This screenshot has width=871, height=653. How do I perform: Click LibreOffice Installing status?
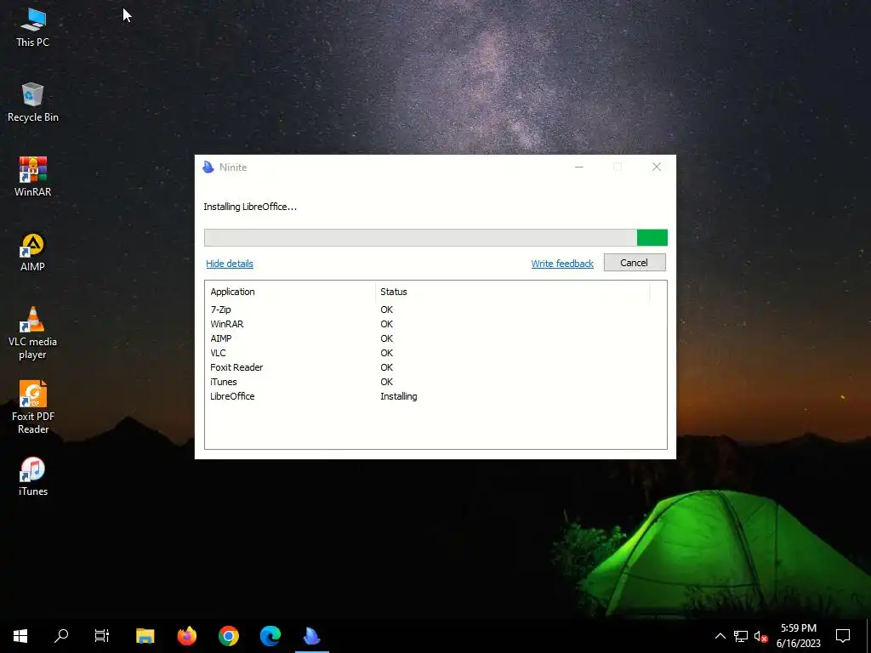coord(398,396)
